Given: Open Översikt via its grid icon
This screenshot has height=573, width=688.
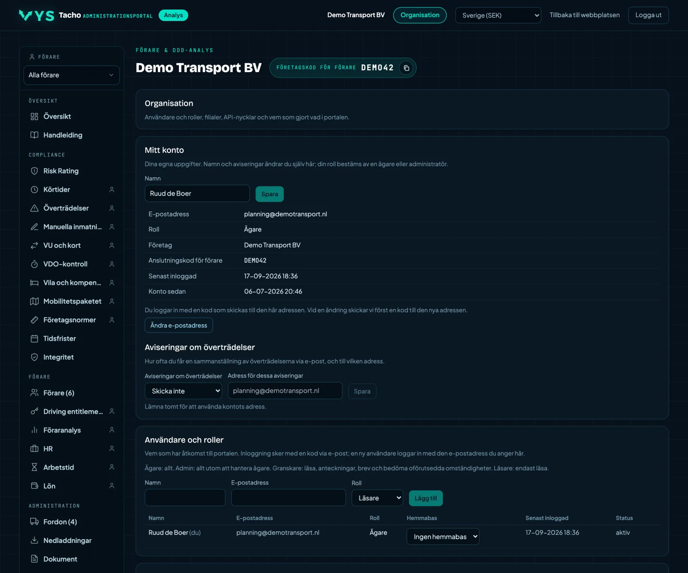Looking at the screenshot, I should coord(34,116).
